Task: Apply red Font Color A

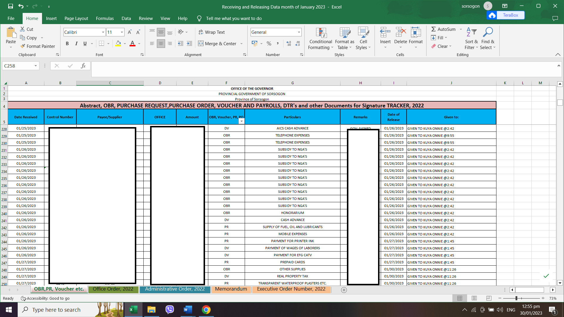Action: tap(132, 43)
